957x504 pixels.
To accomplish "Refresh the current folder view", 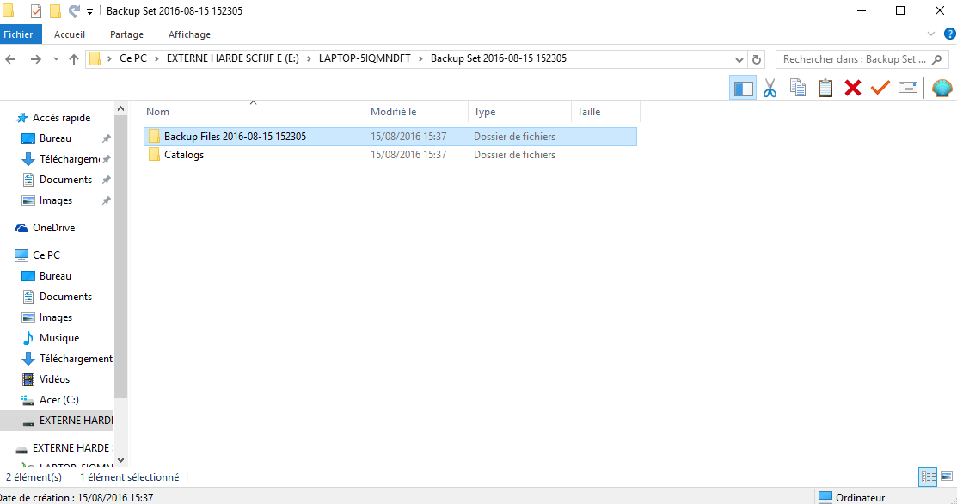I will 756,60.
